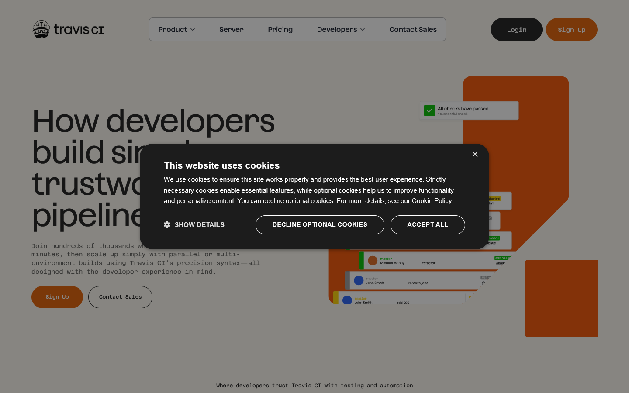Click Decline Optional Cookies
629x393 pixels.
320,224
